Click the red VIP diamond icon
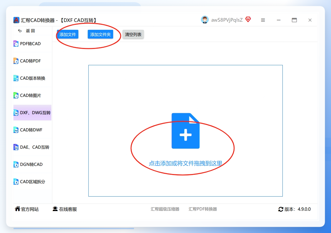331x233 pixels. tap(248, 19)
